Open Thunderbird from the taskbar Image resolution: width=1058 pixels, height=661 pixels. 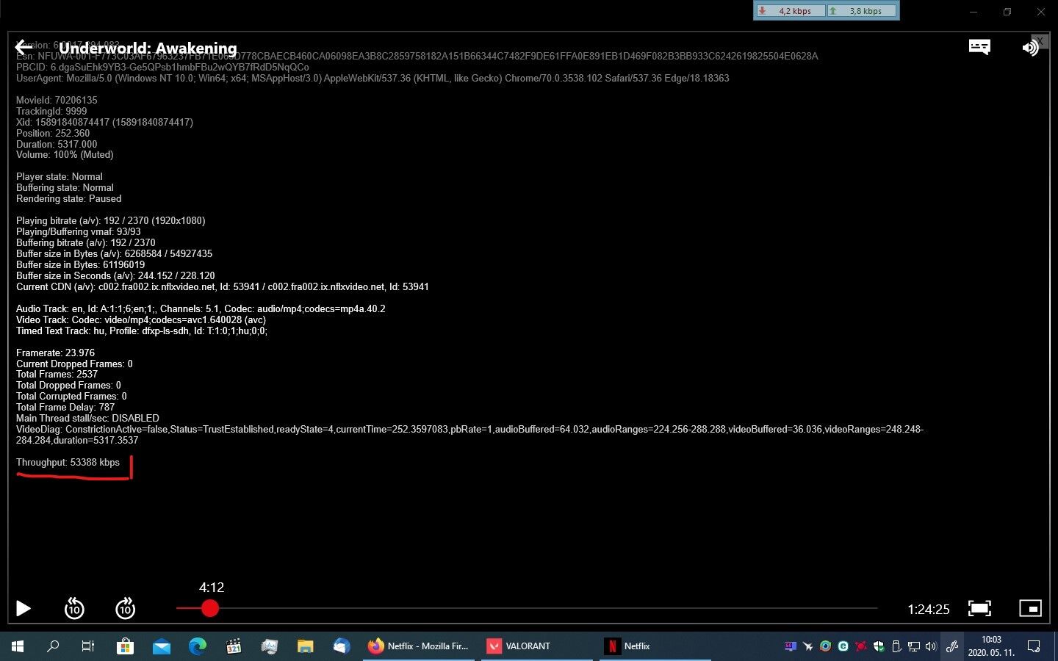pos(342,646)
